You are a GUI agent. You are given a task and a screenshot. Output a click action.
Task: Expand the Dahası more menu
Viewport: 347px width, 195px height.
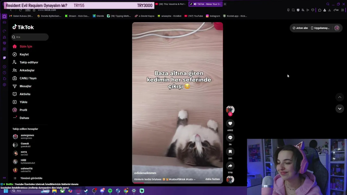point(21,118)
